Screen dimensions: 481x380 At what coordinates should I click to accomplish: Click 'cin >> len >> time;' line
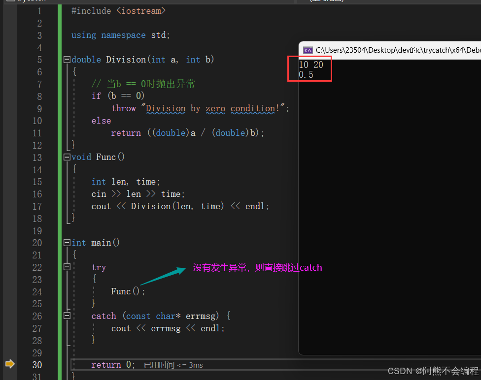[138, 194]
